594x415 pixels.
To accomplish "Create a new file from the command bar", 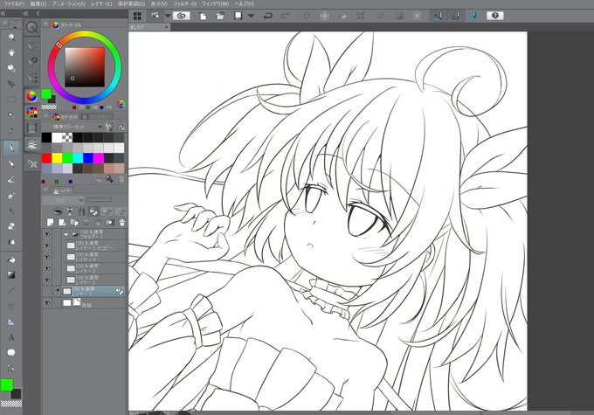I will (203, 16).
